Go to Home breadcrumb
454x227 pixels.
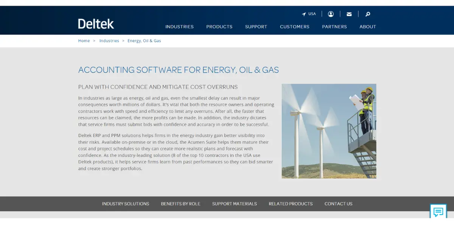pos(84,41)
